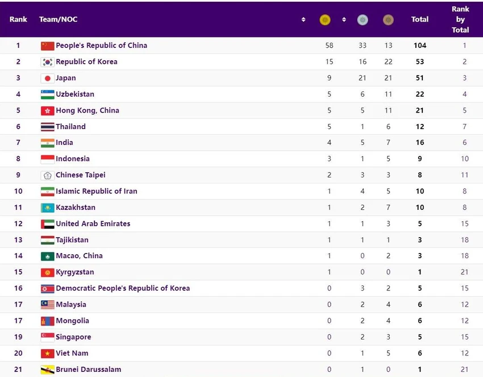Click the Rank column header
This screenshot has width=483, height=377.
pyautogui.click(x=18, y=19)
